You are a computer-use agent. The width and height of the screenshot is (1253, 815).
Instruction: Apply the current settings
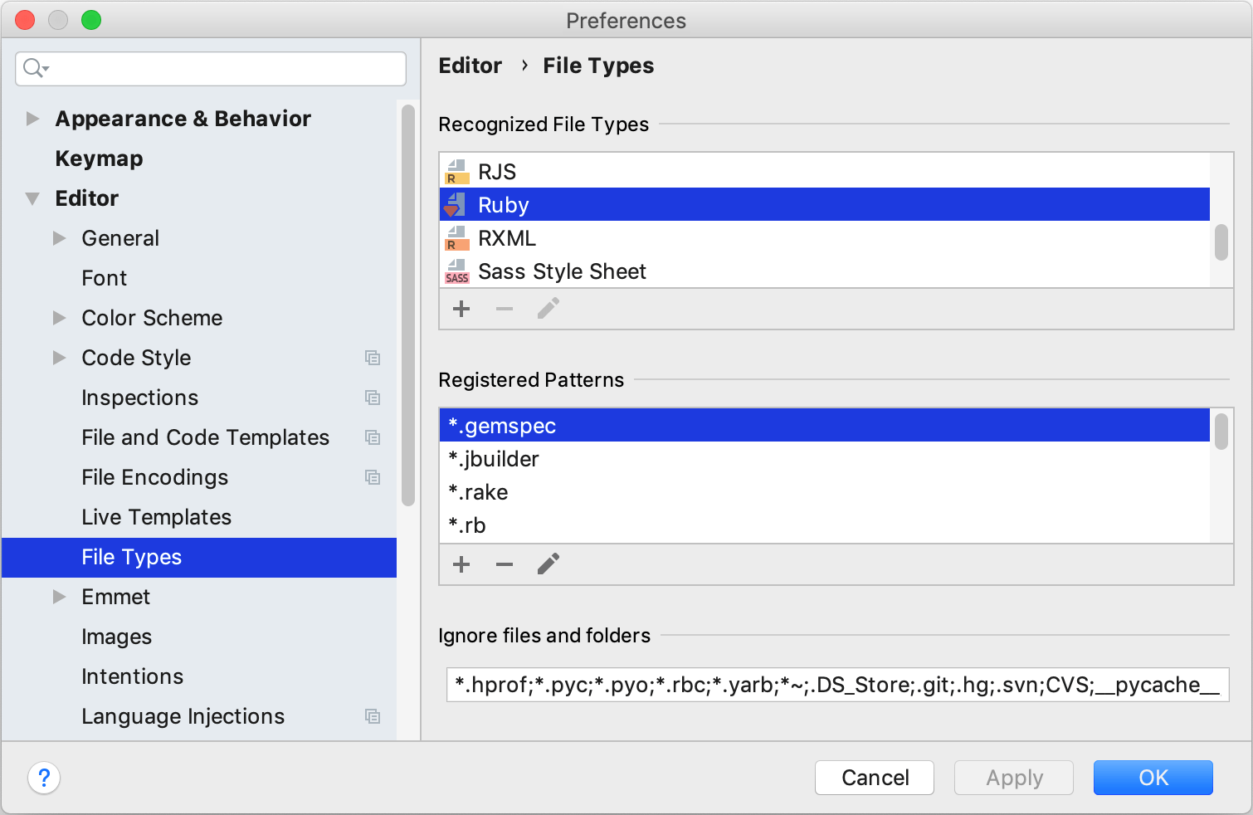(1013, 778)
